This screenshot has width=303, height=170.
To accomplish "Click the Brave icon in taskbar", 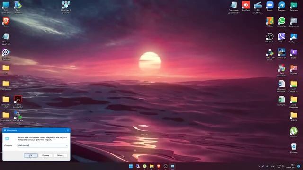I will click(159, 166).
